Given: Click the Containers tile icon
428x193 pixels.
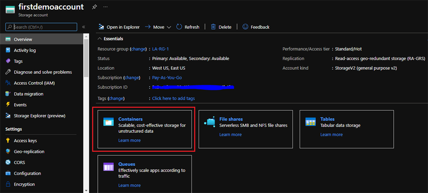Looking at the screenshot, I should coord(108,122).
